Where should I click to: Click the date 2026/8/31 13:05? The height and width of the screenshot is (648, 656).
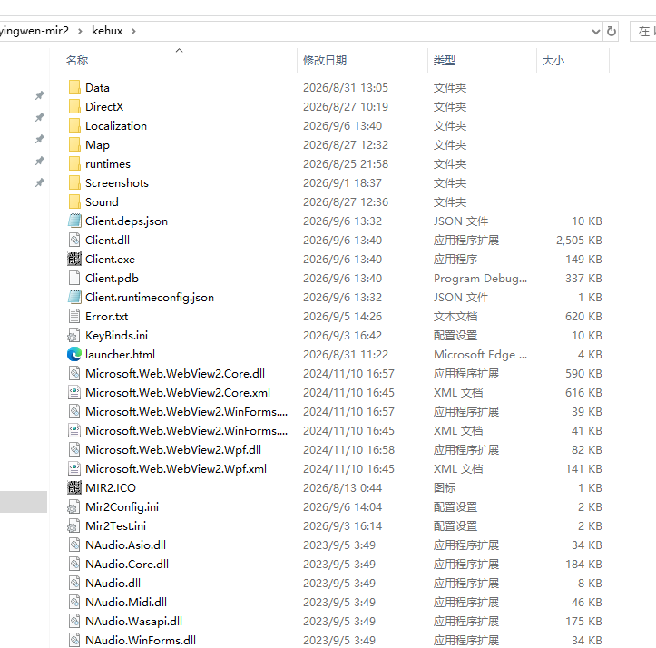pos(345,87)
